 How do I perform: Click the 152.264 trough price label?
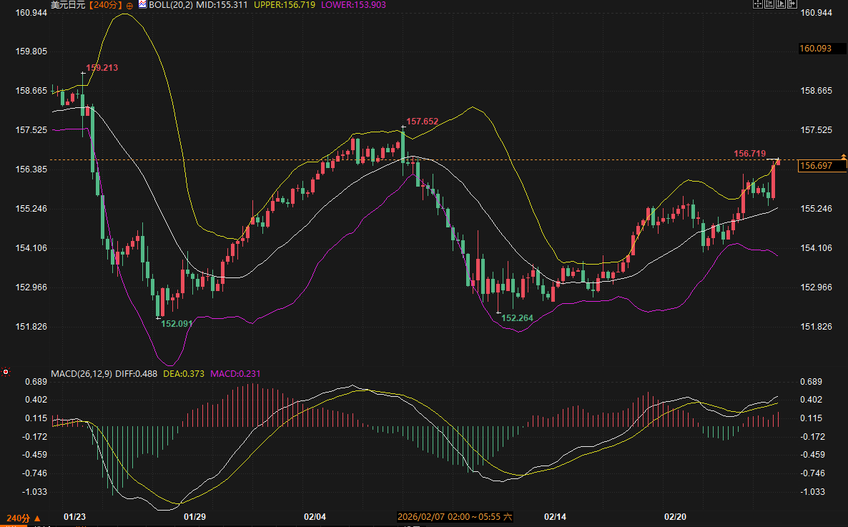(x=517, y=317)
